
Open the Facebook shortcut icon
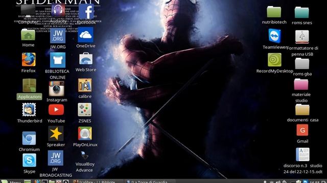(86, 12)
